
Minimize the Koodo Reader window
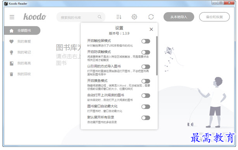[x=215, y=3]
